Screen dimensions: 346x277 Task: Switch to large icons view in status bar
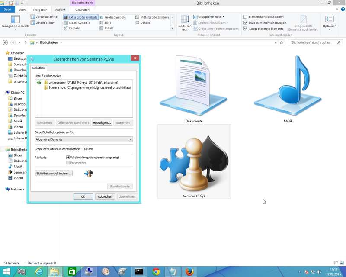click(x=342, y=263)
